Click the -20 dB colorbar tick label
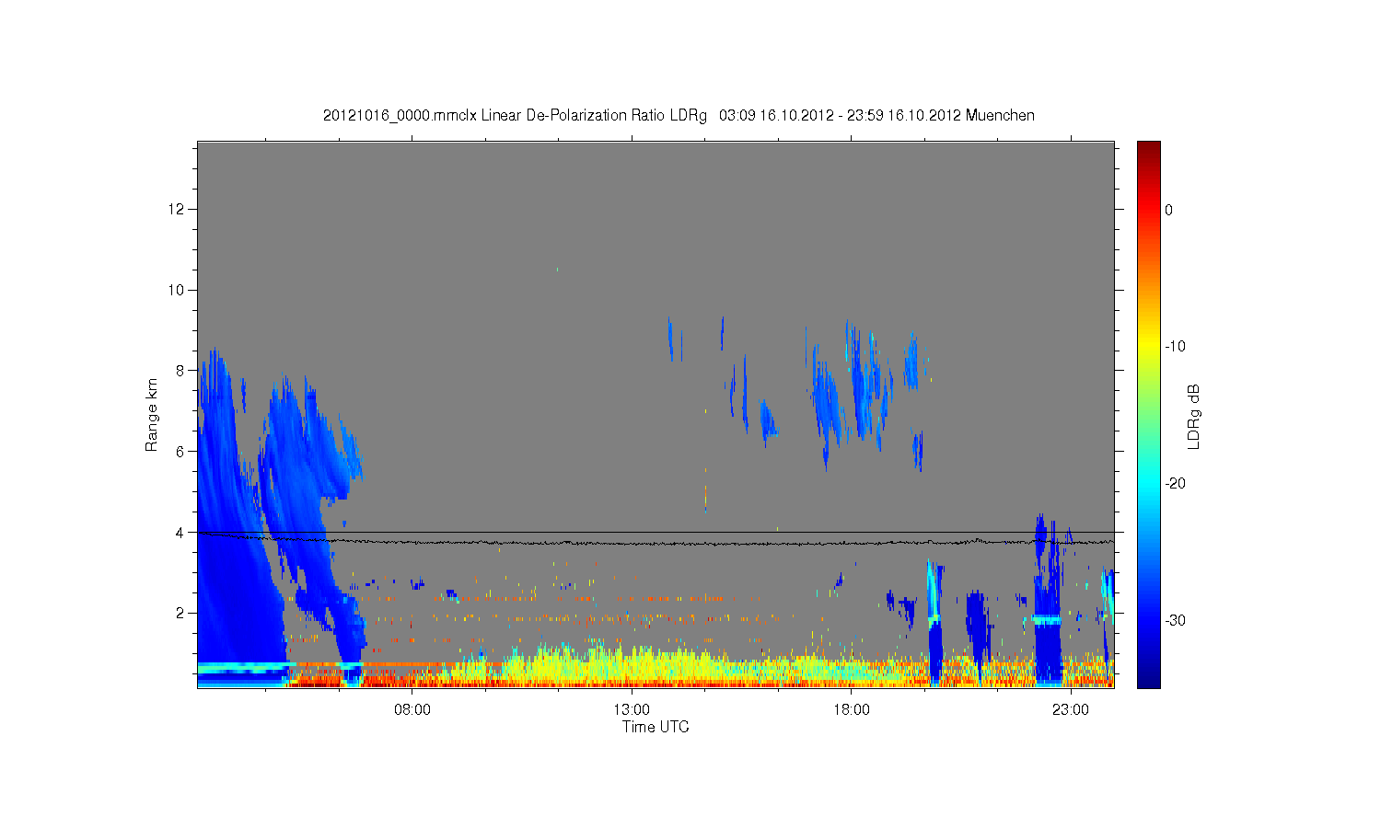 [x=1175, y=483]
